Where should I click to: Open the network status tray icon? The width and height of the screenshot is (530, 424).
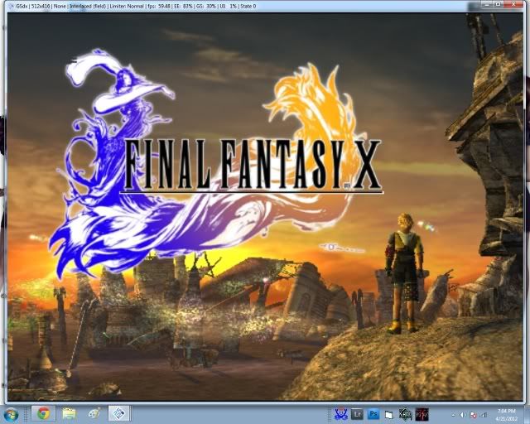pos(484,415)
